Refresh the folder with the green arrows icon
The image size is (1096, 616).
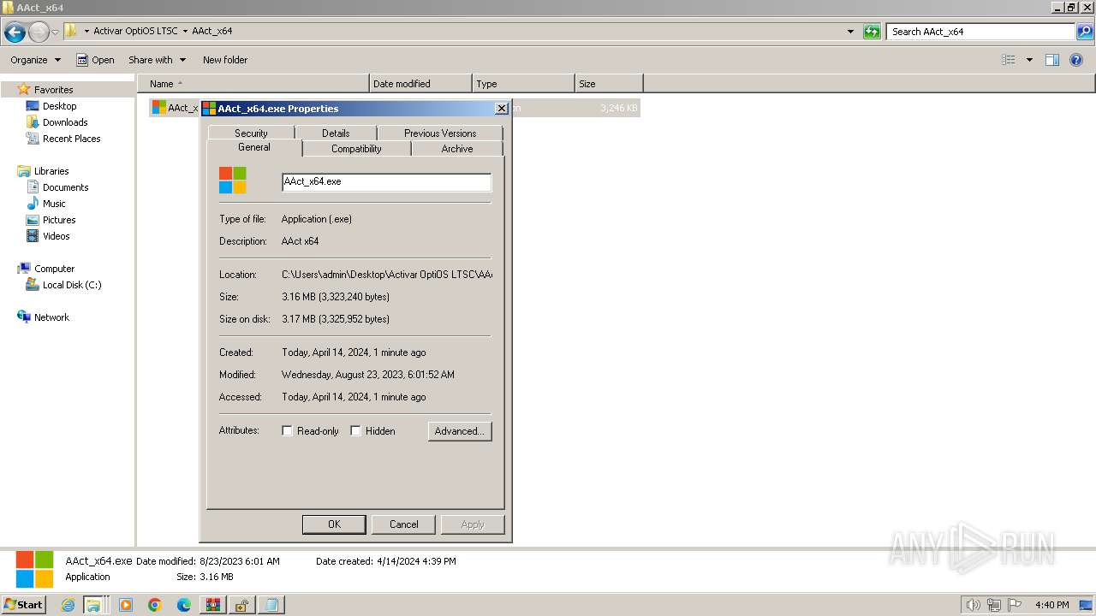point(872,32)
